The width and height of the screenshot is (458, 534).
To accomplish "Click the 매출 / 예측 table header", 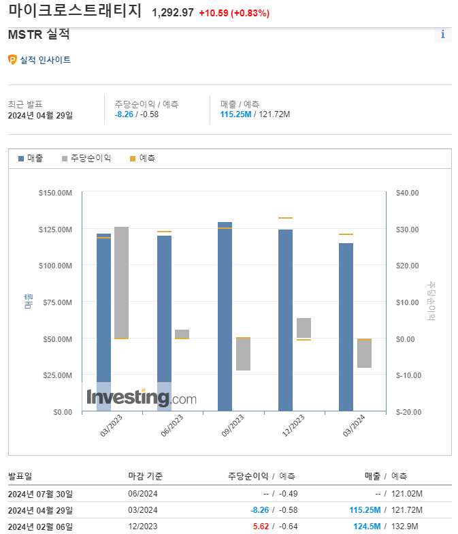I will (385, 476).
